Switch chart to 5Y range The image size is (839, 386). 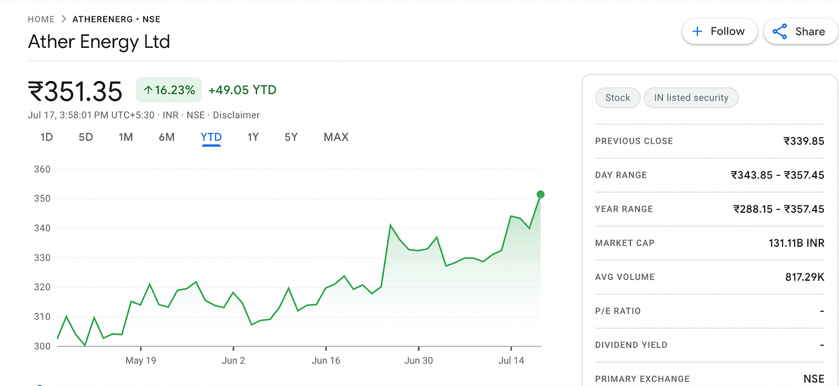[x=291, y=137]
